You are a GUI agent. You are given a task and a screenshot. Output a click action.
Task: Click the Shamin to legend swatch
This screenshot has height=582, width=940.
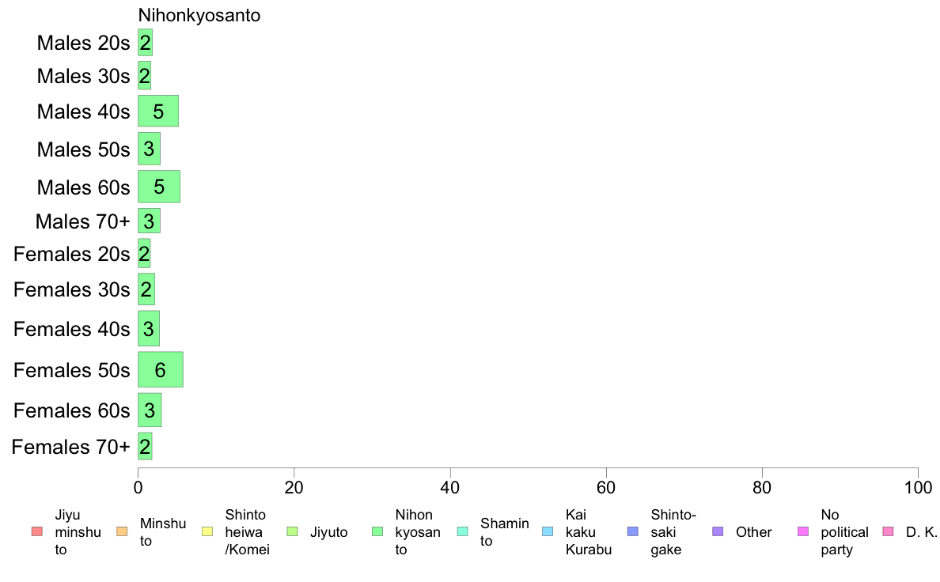point(463,531)
